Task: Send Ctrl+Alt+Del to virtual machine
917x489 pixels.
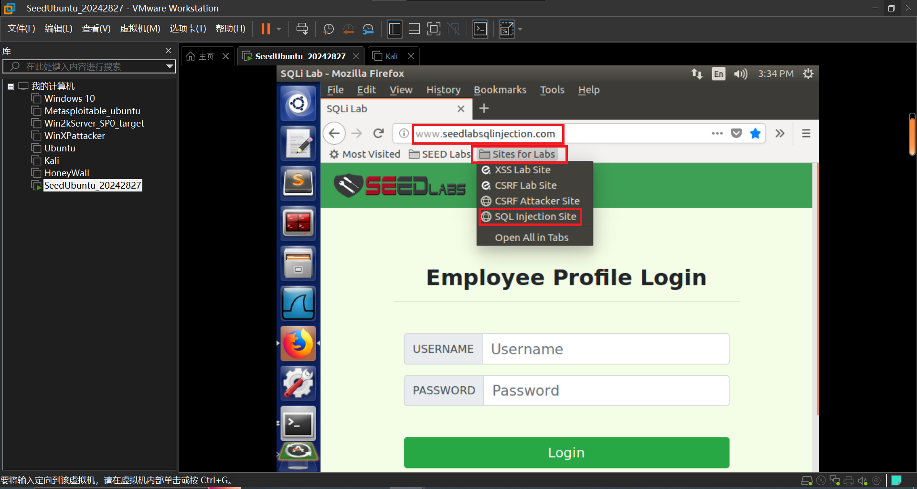Action: pos(302,29)
